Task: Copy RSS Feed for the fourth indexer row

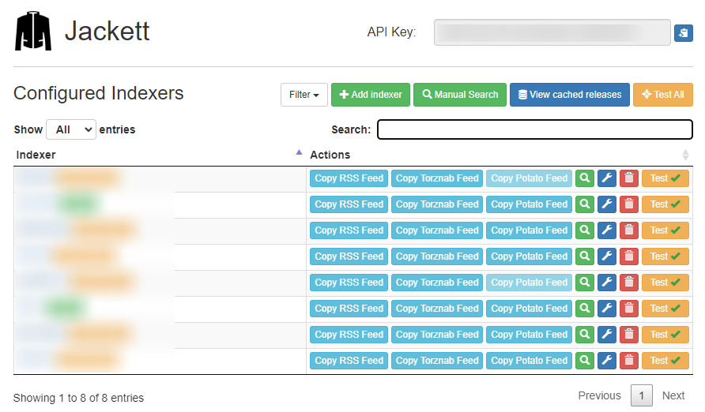Action: pos(349,257)
